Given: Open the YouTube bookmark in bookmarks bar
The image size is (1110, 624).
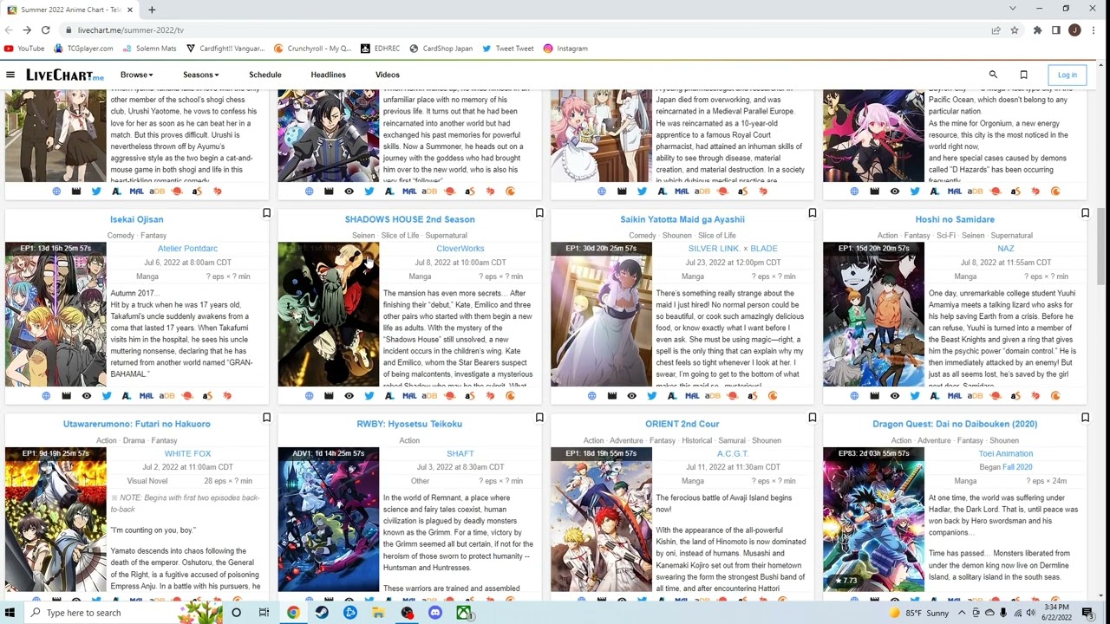Looking at the screenshot, I should (24, 49).
